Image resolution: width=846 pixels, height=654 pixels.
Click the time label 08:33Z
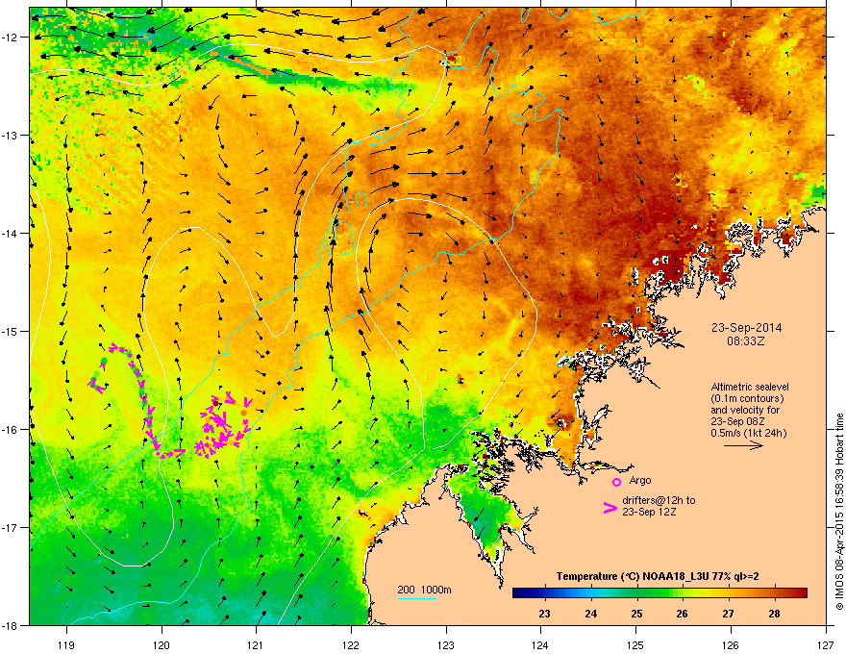coord(746,341)
